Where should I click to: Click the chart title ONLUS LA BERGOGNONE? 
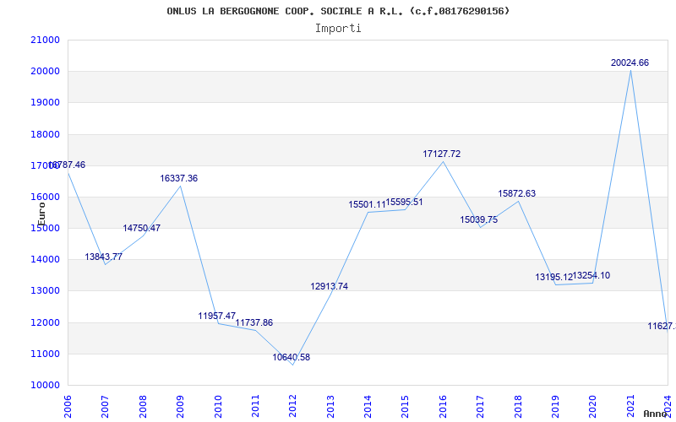(337, 11)
